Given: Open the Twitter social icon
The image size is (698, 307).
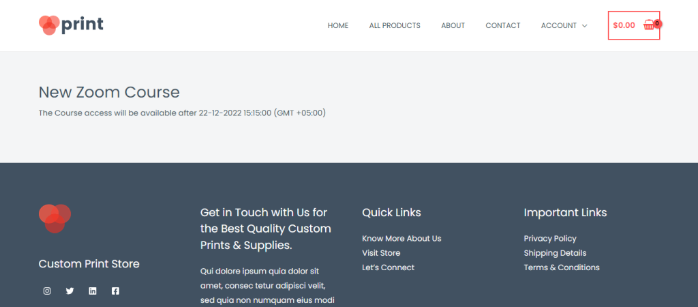Looking at the screenshot, I should click(x=70, y=291).
